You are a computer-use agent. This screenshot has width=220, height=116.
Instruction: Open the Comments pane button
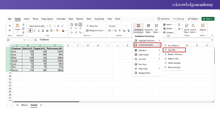[x=164, y=19]
